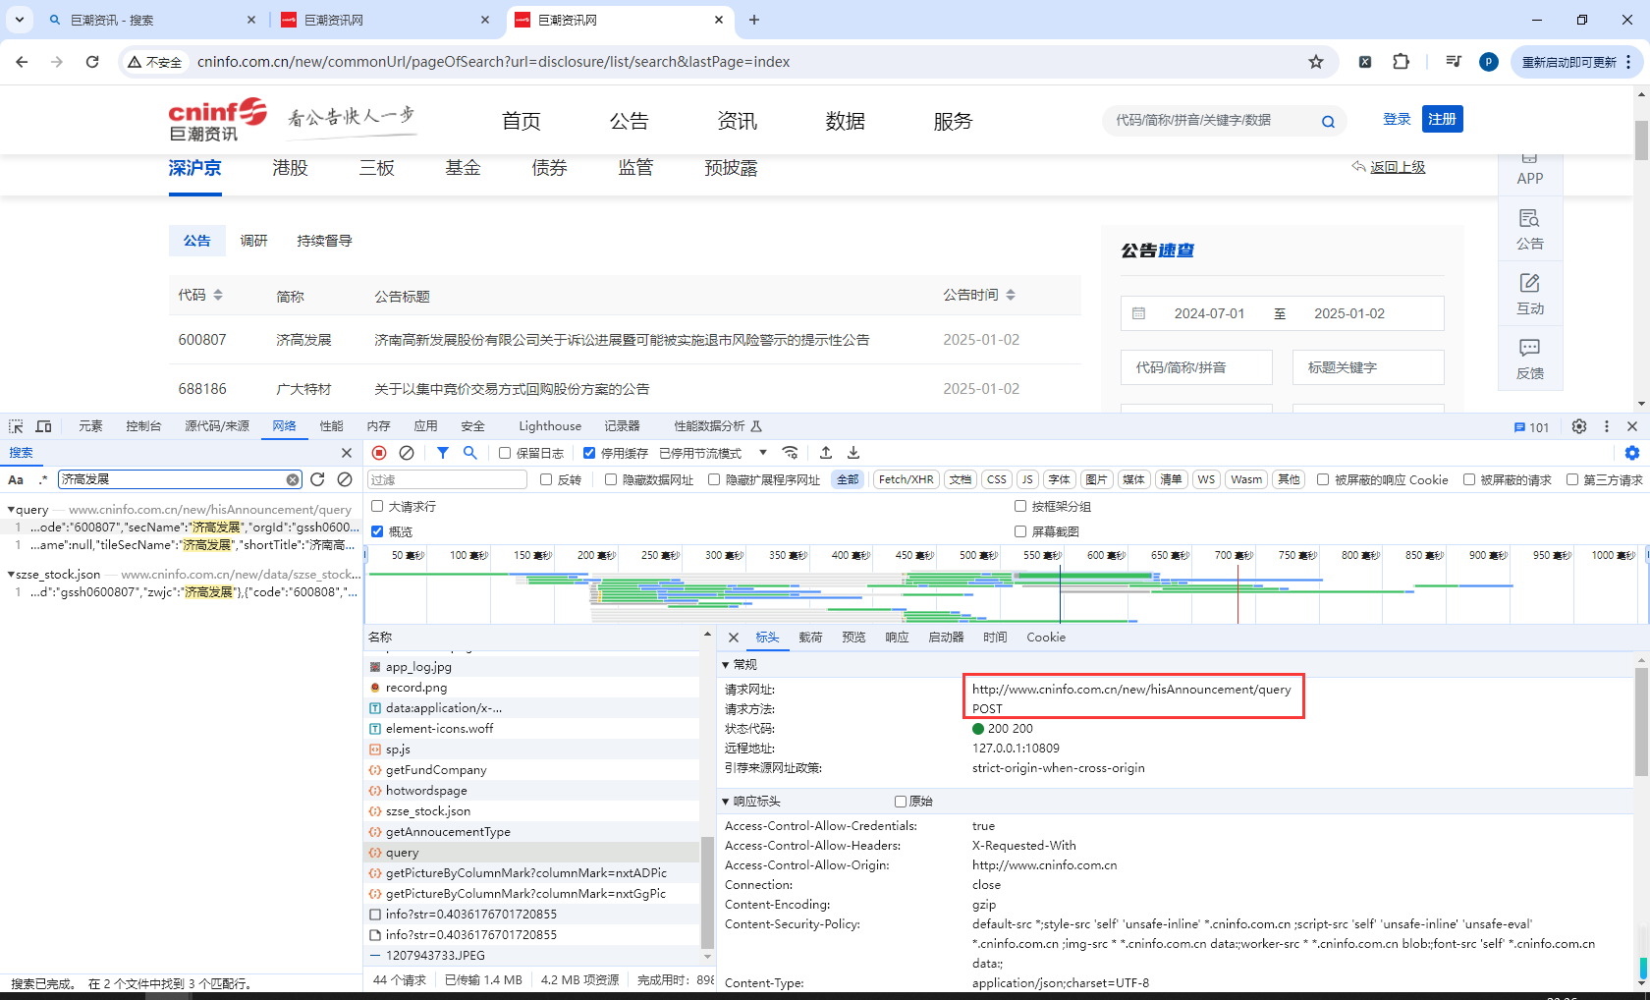Viewport: 1650px width, 1000px height.
Task: Collapse the 响应标头 section
Action: click(726, 802)
